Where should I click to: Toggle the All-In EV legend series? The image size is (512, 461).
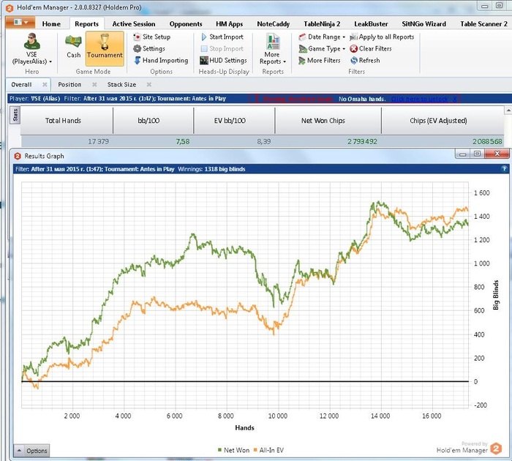268,450
